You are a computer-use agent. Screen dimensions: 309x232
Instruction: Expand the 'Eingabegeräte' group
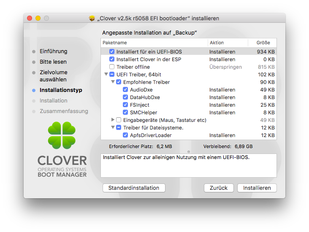click(x=113, y=119)
